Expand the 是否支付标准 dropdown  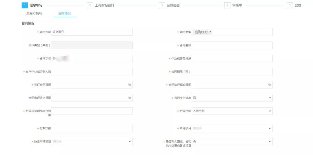(x=232, y=98)
